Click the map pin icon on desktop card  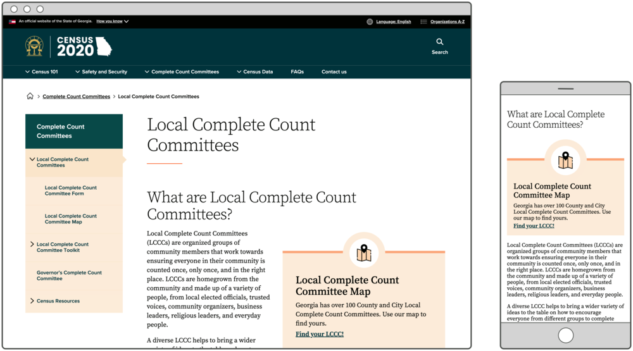tap(364, 253)
